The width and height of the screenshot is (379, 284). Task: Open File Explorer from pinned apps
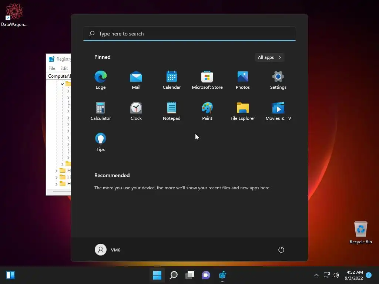(243, 111)
